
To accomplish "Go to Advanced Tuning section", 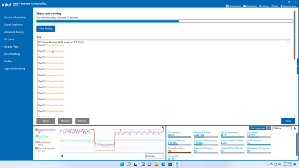I will [14, 32].
